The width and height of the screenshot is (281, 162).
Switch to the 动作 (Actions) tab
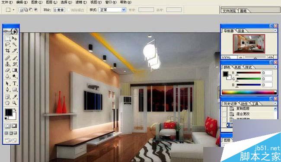pos(244,104)
